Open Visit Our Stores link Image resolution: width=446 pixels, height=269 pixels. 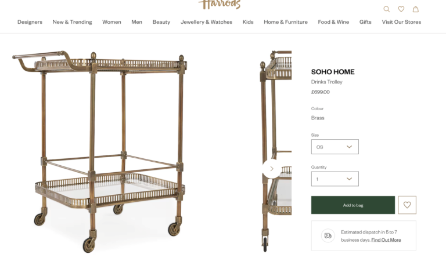point(401,22)
